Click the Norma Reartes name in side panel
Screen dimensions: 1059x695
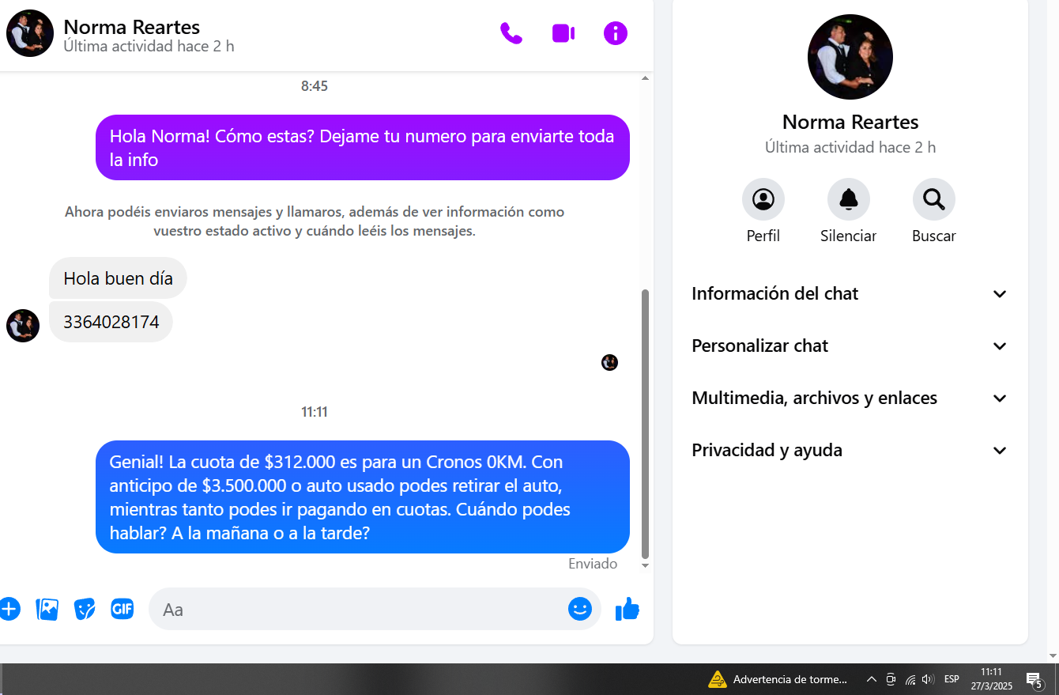point(850,122)
